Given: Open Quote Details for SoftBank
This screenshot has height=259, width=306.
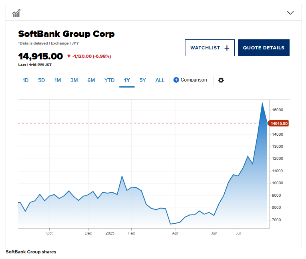Looking at the screenshot, I should [264, 48].
